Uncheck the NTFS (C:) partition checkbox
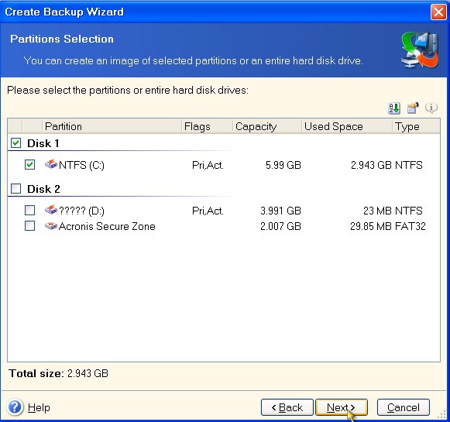Viewport: 450px width, 422px height. pyautogui.click(x=30, y=165)
